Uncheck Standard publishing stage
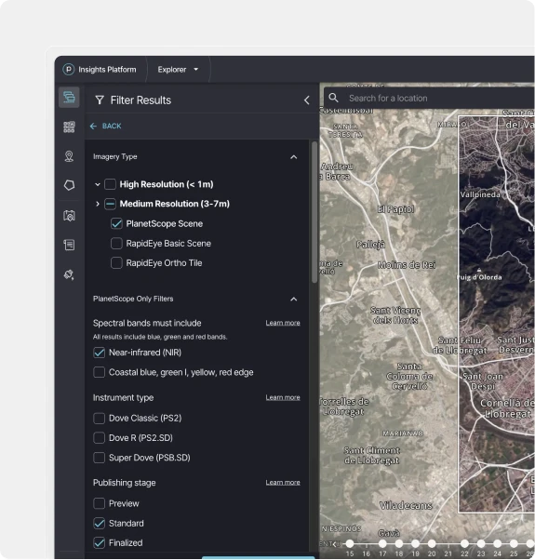 (99, 524)
